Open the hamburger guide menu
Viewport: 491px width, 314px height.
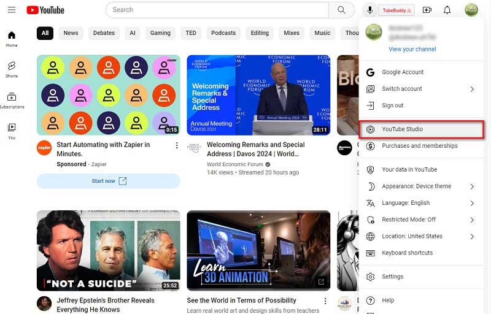[x=12, y=10]
